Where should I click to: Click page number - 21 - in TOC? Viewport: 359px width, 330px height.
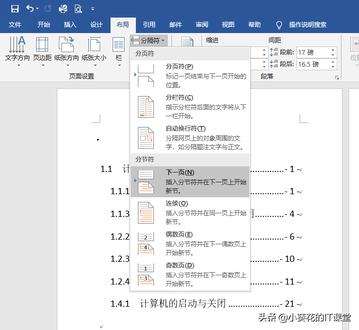[289, 304]
